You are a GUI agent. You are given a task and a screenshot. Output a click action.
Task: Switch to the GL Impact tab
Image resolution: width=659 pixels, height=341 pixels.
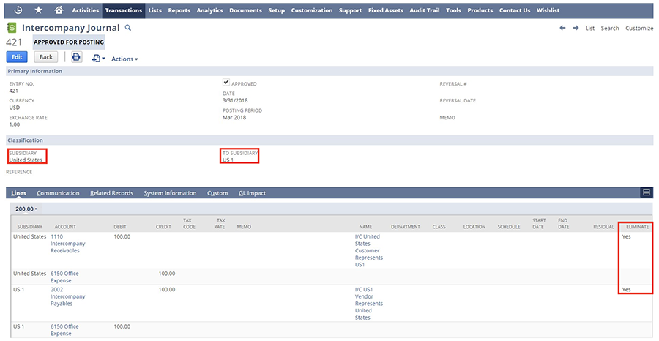(252, 193)
